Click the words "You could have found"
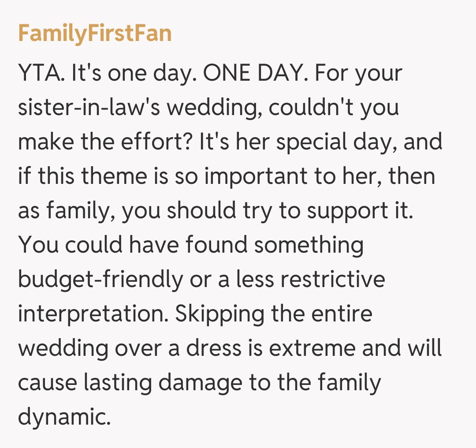Screen dimensions: 476x448 tap(132, 245)
